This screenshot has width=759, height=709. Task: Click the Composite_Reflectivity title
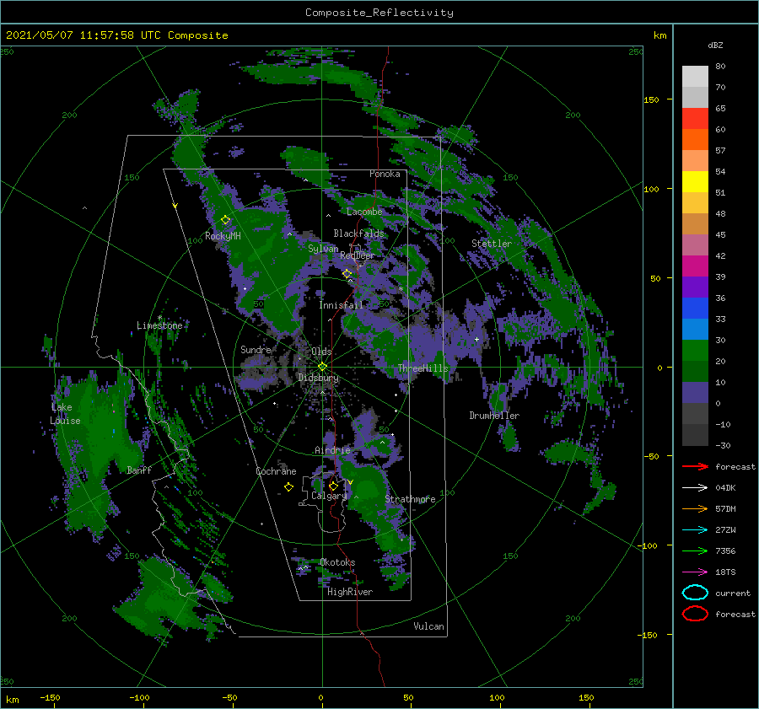click(379, 13)
